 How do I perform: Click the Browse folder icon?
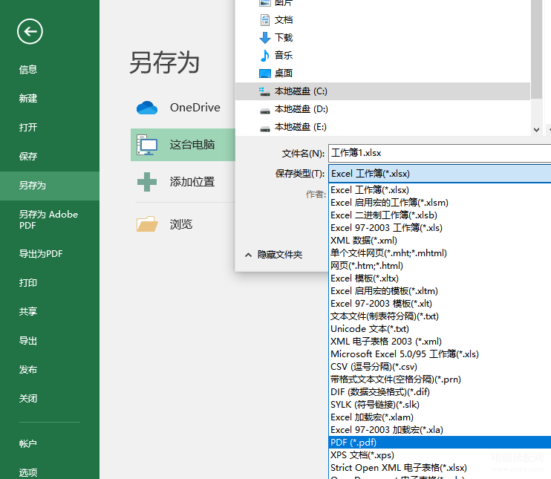click(x=147, y=224)
